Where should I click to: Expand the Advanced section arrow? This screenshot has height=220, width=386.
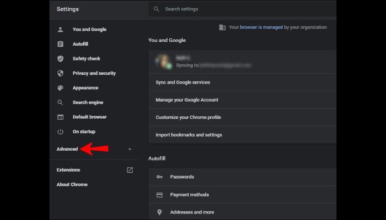point(130,149)
